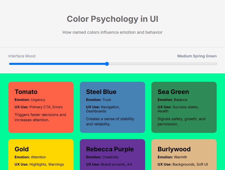
Task: Click "Emotion: Creativity" in Rebecca Purple card
Action: [102, 157]
